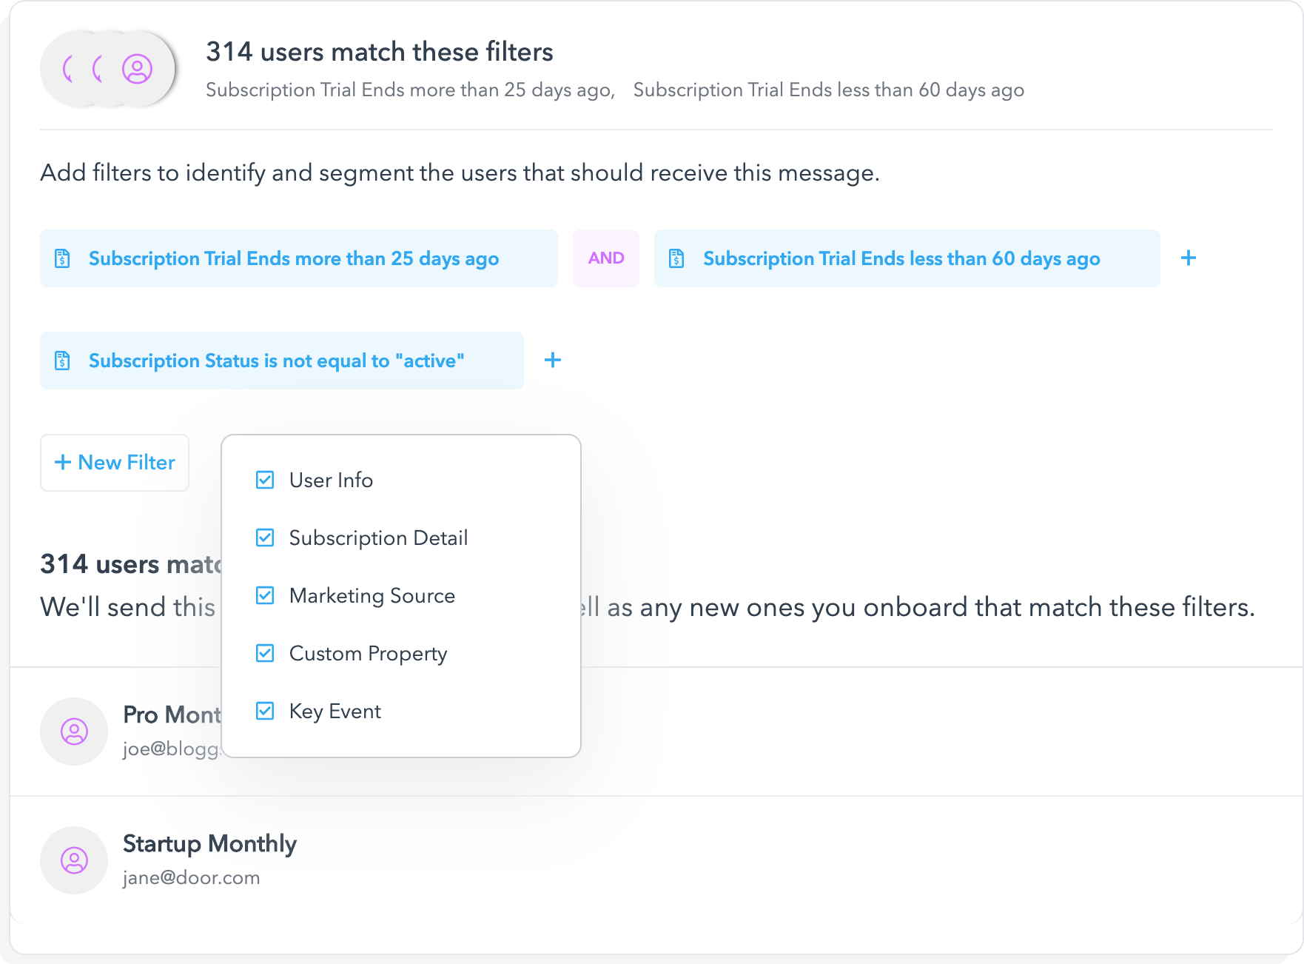Disable the Marketing Source checkbox

click(x=265, y=595)
